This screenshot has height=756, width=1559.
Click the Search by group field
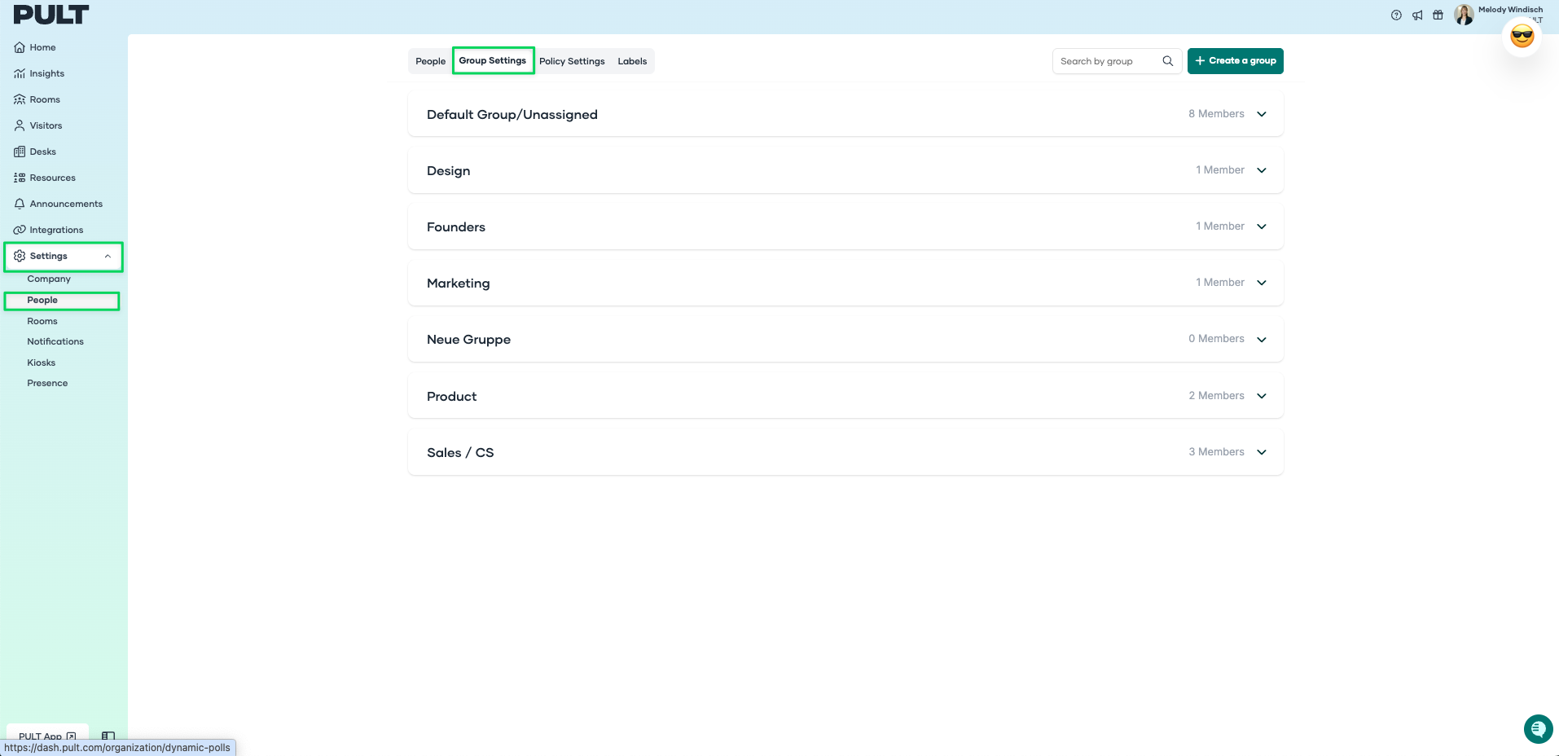pyautogui.click(x=1117, y=61)
